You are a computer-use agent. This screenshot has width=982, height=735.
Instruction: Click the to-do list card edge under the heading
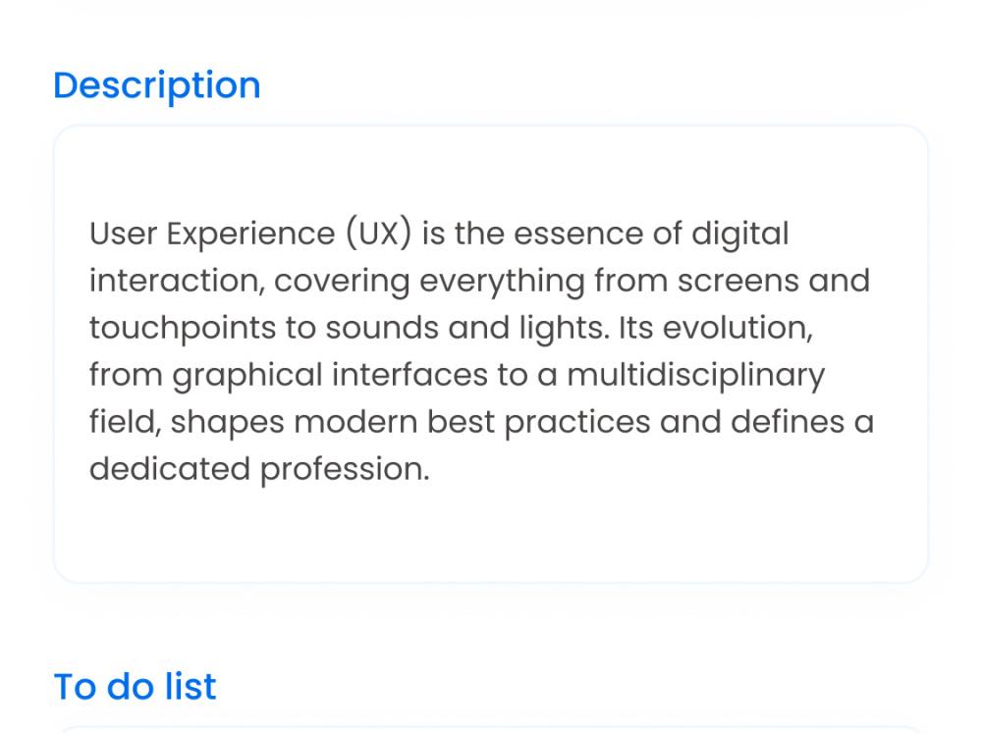point(490,730)
